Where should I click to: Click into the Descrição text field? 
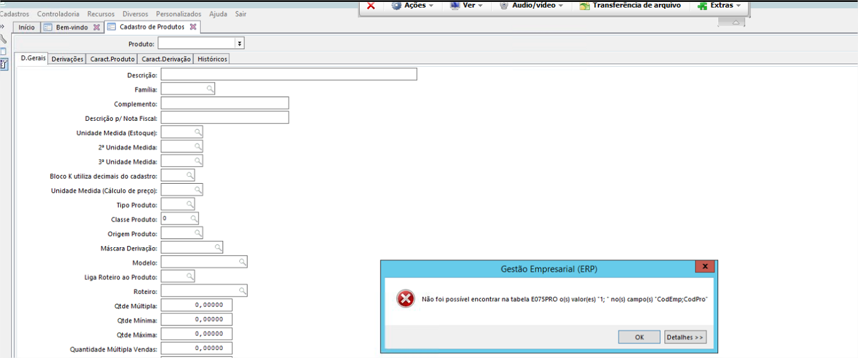point(289,74)
